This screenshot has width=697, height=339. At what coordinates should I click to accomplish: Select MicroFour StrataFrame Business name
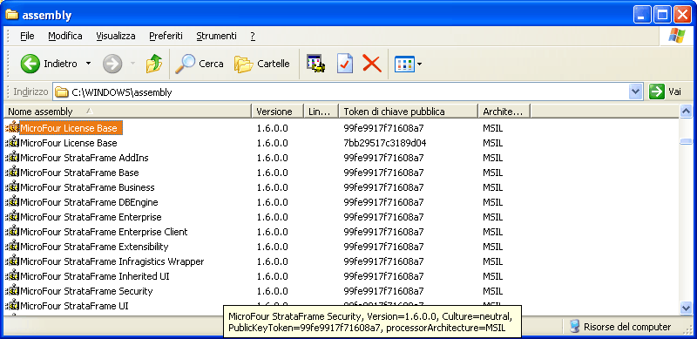tap(88, 187)
